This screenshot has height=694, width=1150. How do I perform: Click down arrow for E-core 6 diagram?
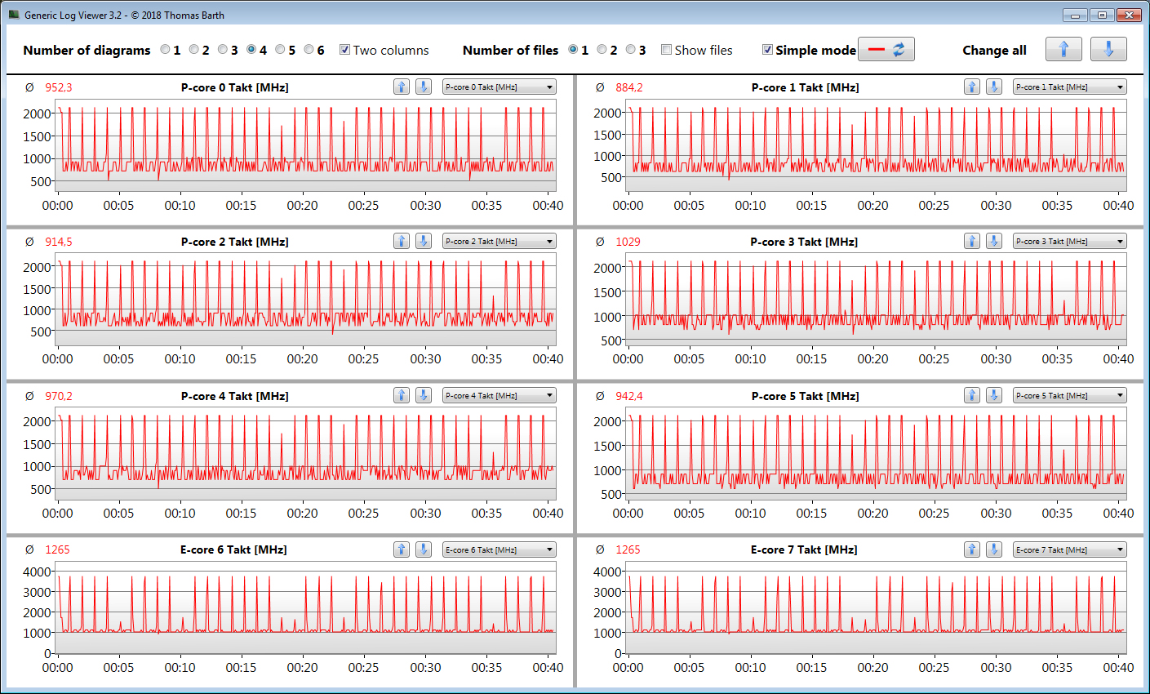coord(423,549)
